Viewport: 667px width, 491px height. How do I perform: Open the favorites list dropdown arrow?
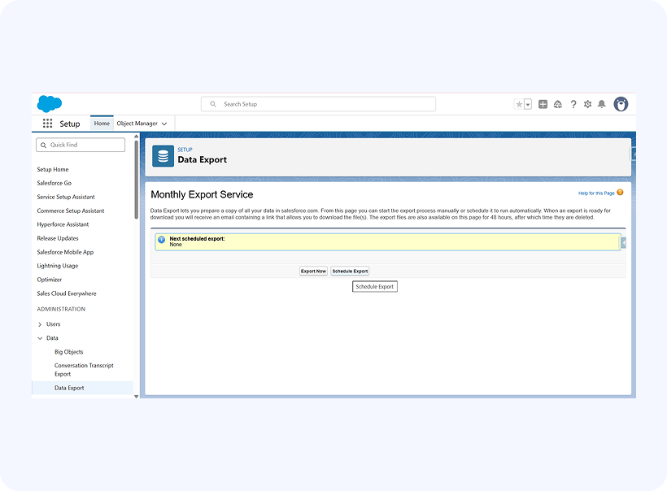(x=528, y=104)
